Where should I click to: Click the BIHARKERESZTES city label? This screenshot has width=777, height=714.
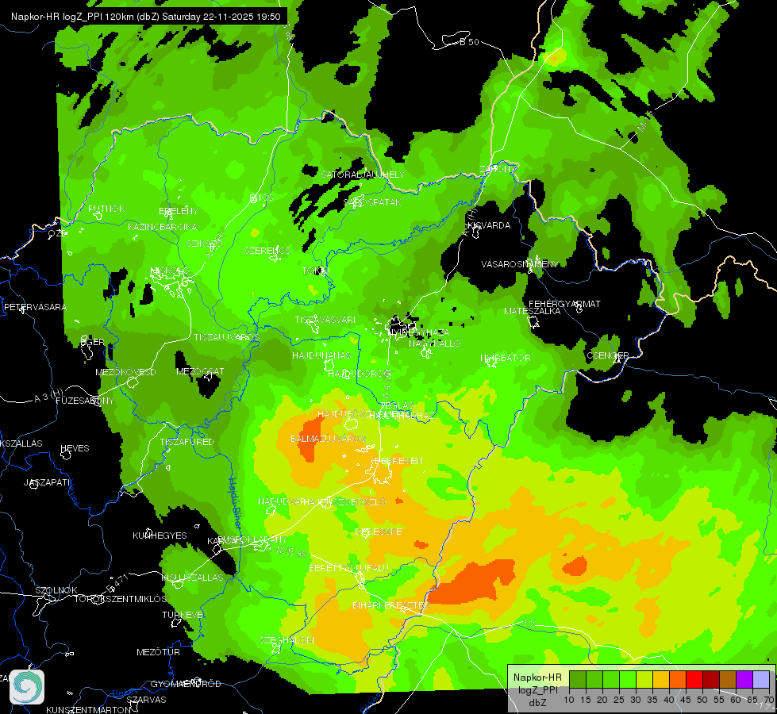pyautogui.click(x=391, y=605)
